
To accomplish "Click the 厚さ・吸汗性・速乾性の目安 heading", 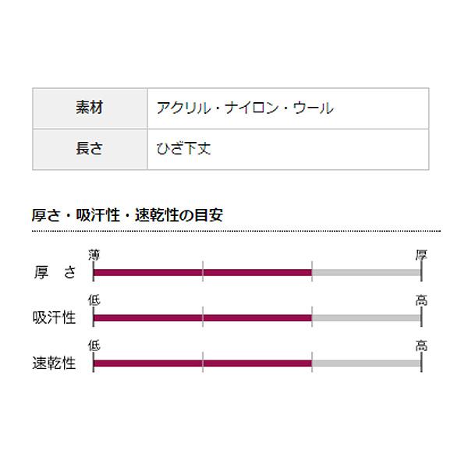I will click(x=128, y=214).
